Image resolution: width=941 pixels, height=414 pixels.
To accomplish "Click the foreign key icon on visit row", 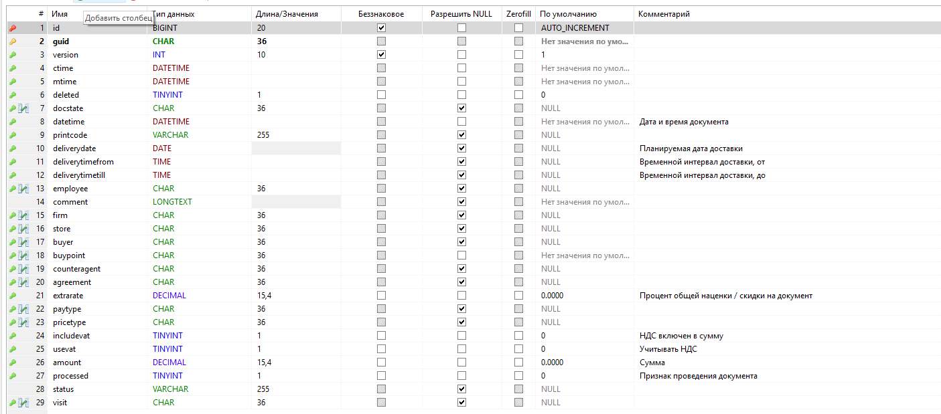I will [x=23, y=403].
